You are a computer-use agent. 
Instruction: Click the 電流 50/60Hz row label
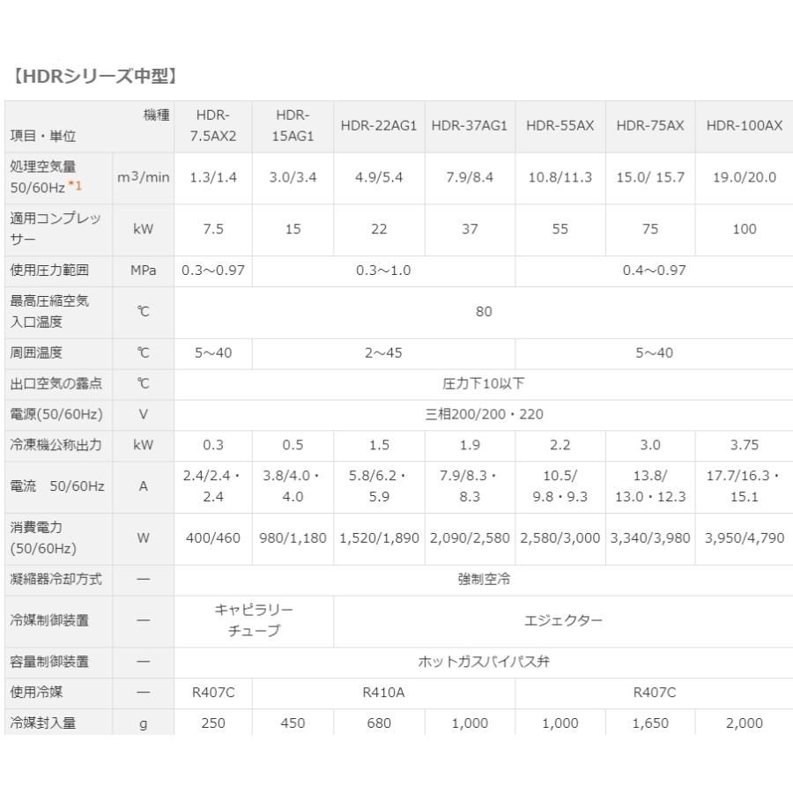57,486
